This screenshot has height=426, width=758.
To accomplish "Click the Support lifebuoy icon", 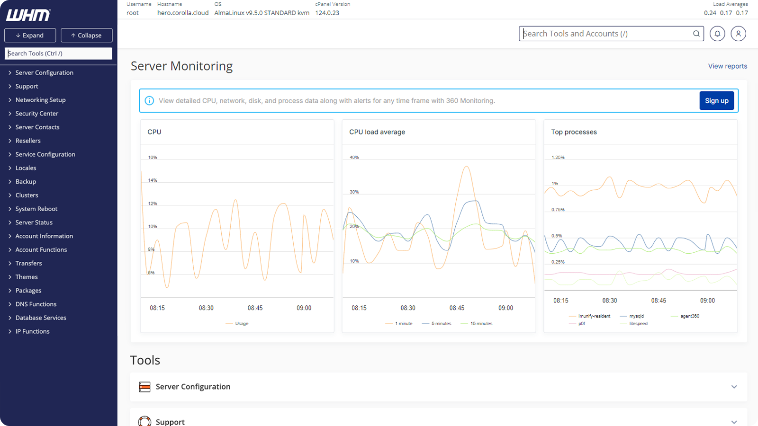I will click(144, 421).
